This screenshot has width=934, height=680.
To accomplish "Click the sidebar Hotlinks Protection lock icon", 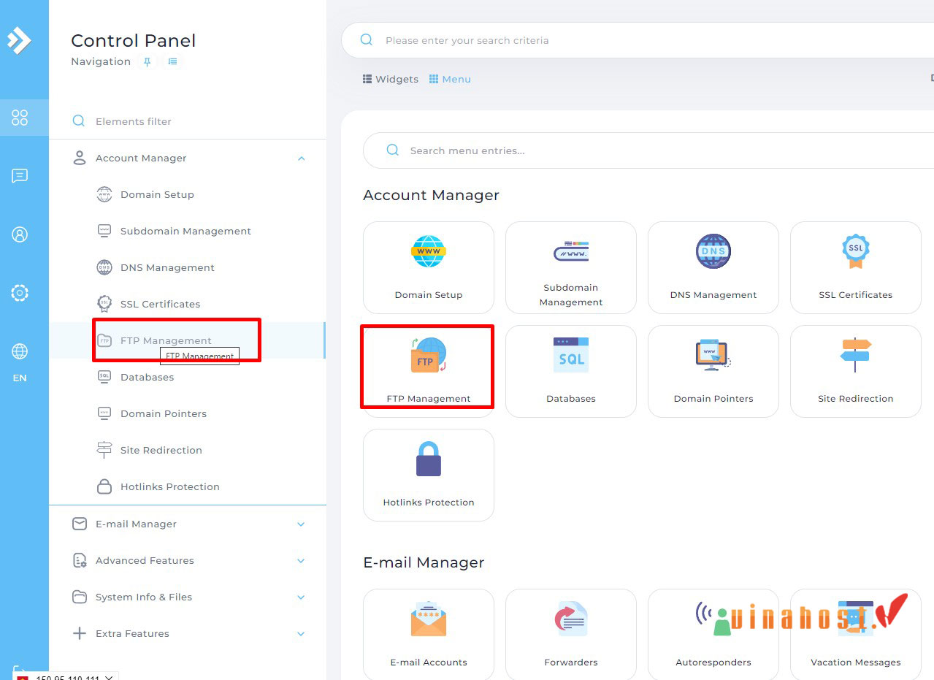I will 104,487.
